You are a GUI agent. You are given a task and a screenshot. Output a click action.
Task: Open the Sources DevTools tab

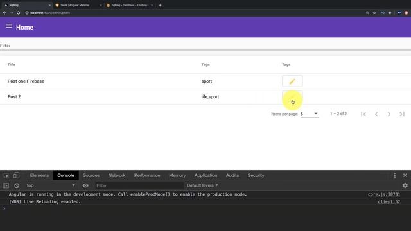pyautogui.click(x=91, y=175)
